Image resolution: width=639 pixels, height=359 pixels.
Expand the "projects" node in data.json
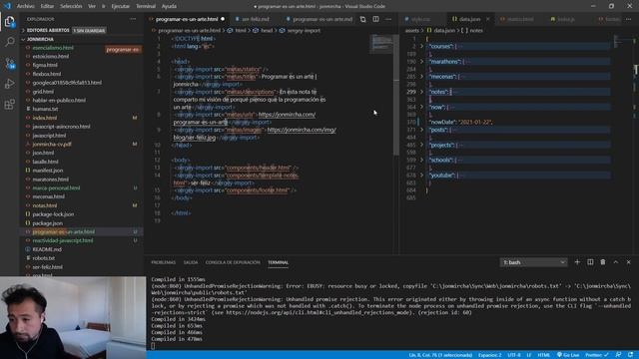tap(421, 145)
